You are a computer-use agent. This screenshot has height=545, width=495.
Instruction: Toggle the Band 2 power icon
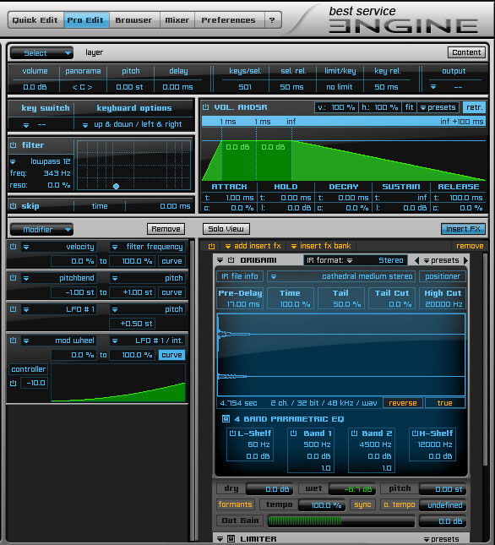click(x=354, y=433)
